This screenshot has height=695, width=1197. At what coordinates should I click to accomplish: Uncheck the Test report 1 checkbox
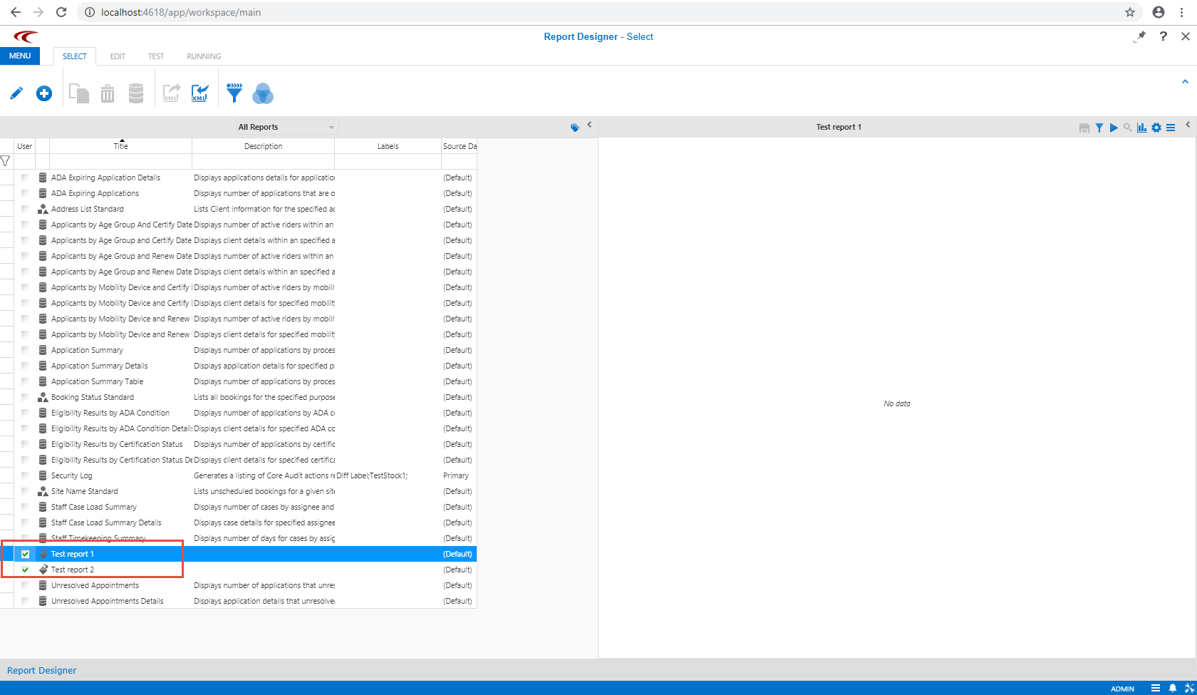[25, 553]
